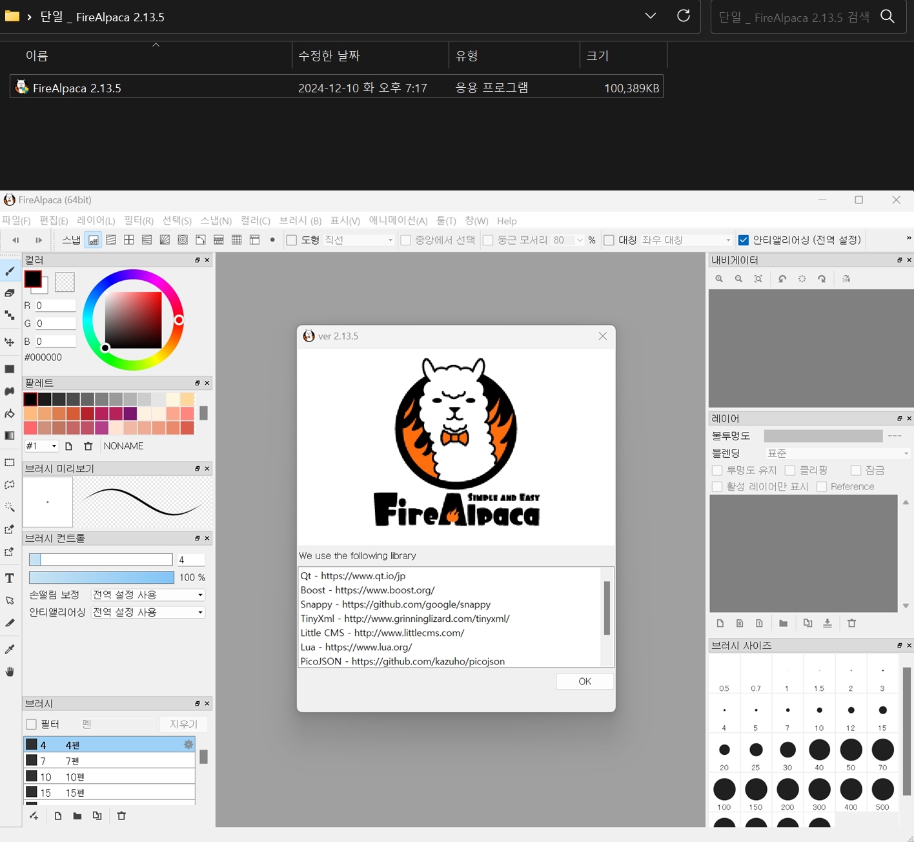Open the 애니메이션(A) menu
Screen dimensions: 914x842
pos(398,221)
